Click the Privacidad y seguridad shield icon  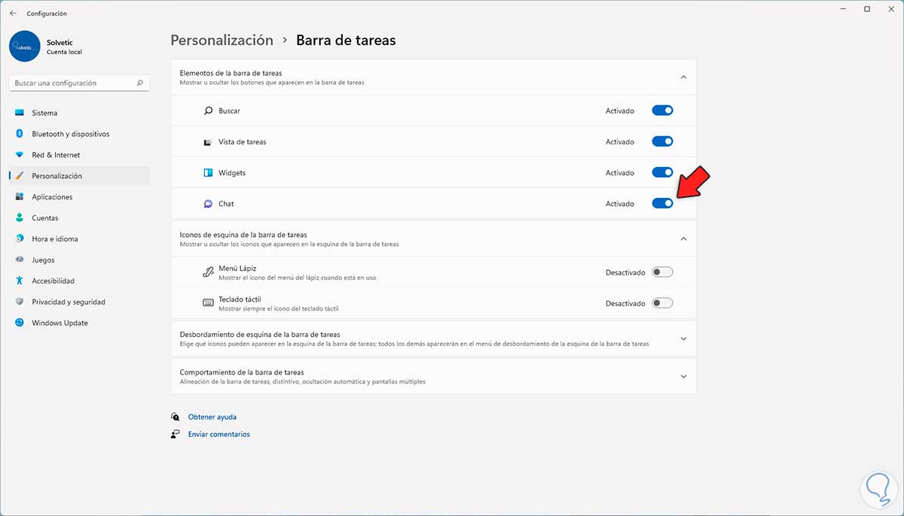click(20, 302)
